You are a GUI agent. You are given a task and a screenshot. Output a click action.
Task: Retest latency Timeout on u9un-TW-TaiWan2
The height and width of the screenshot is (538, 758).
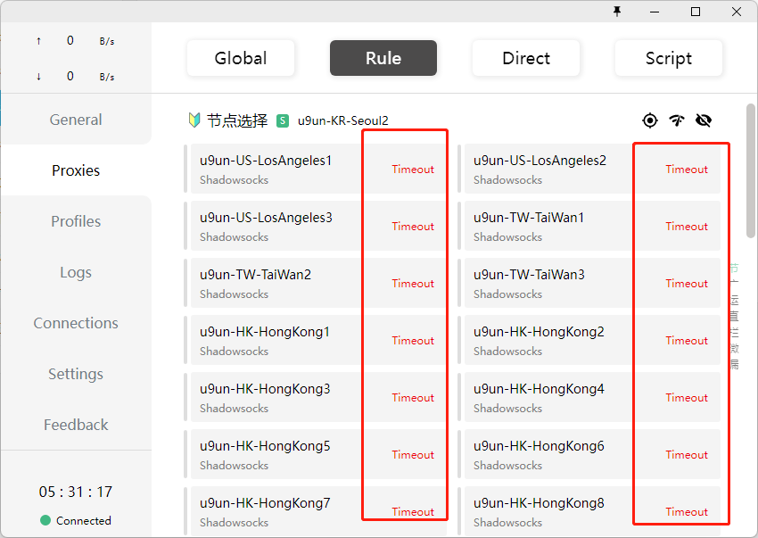(413, 284)
